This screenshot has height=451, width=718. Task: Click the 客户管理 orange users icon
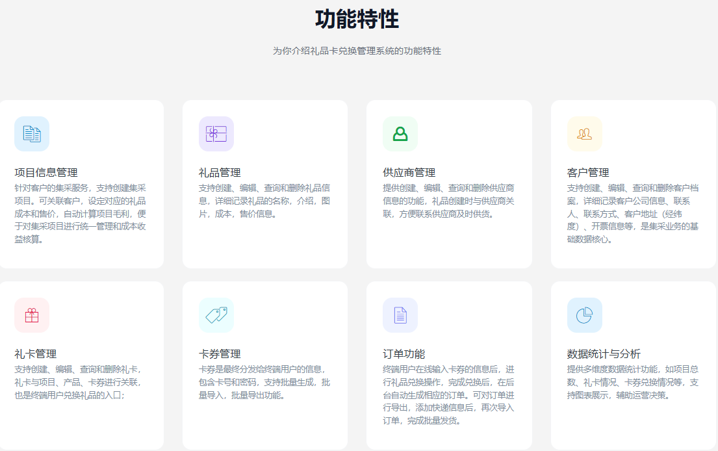click(584, 134)
